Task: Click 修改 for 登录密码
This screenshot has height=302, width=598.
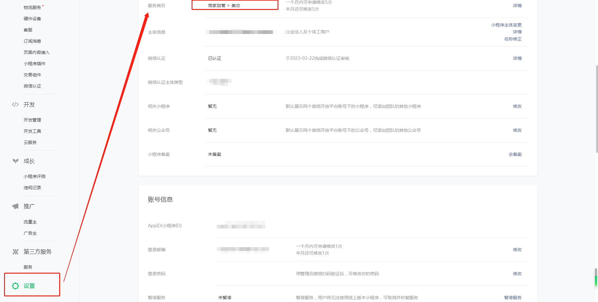Action: (517, 274)
